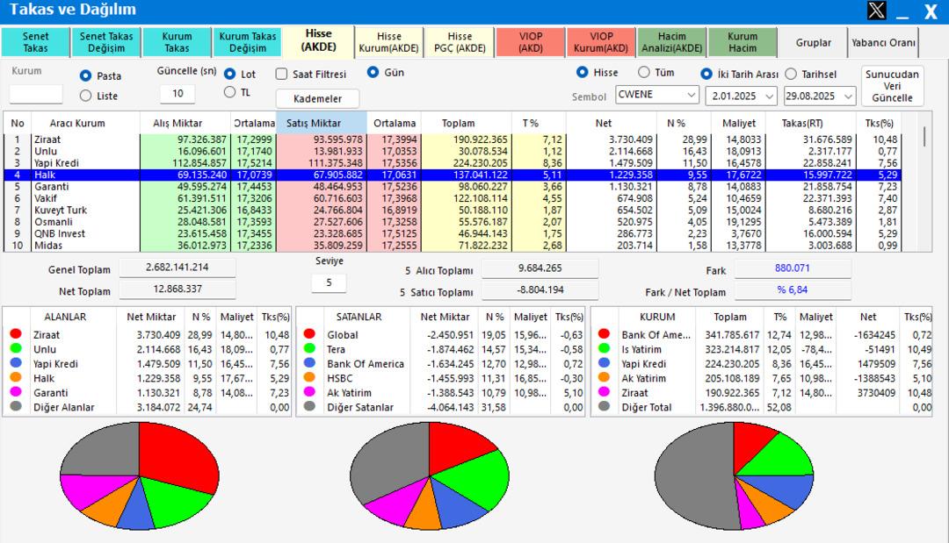Viewport: 949px width, 543px height.
Task: Select the Tüm radio button
Action: (644, 73)
